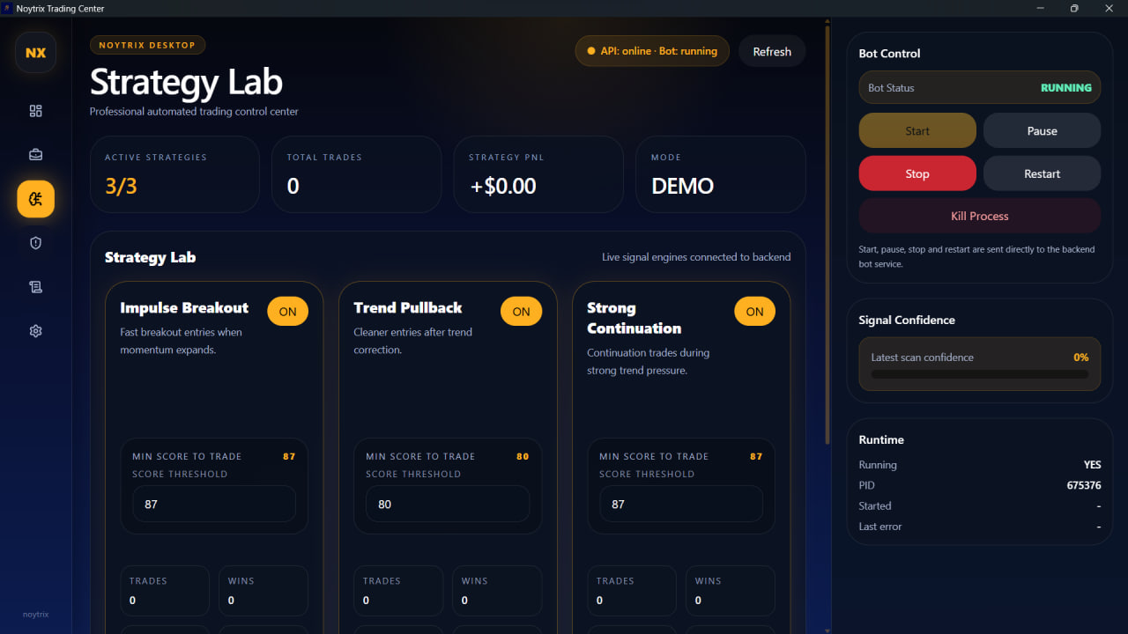This screenshot has width=1128, height=634.
Task: Click the Impulse Breakout WINS stat box
Action: (263, 591)
